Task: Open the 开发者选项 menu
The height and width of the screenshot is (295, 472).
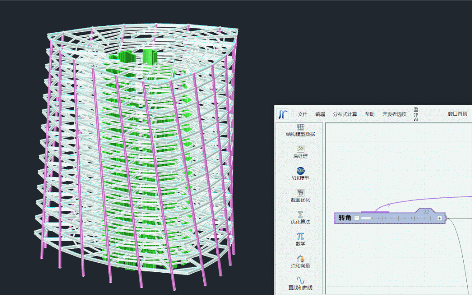Action: click(x=394, y=114)
